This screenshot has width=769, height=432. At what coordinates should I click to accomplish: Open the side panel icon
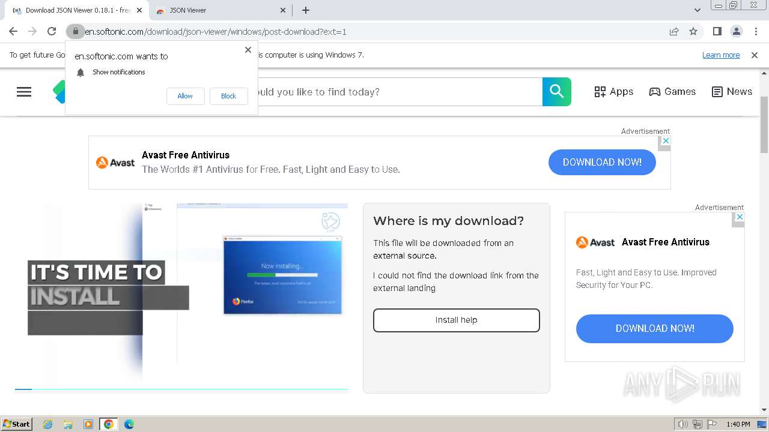pos(717,31)
